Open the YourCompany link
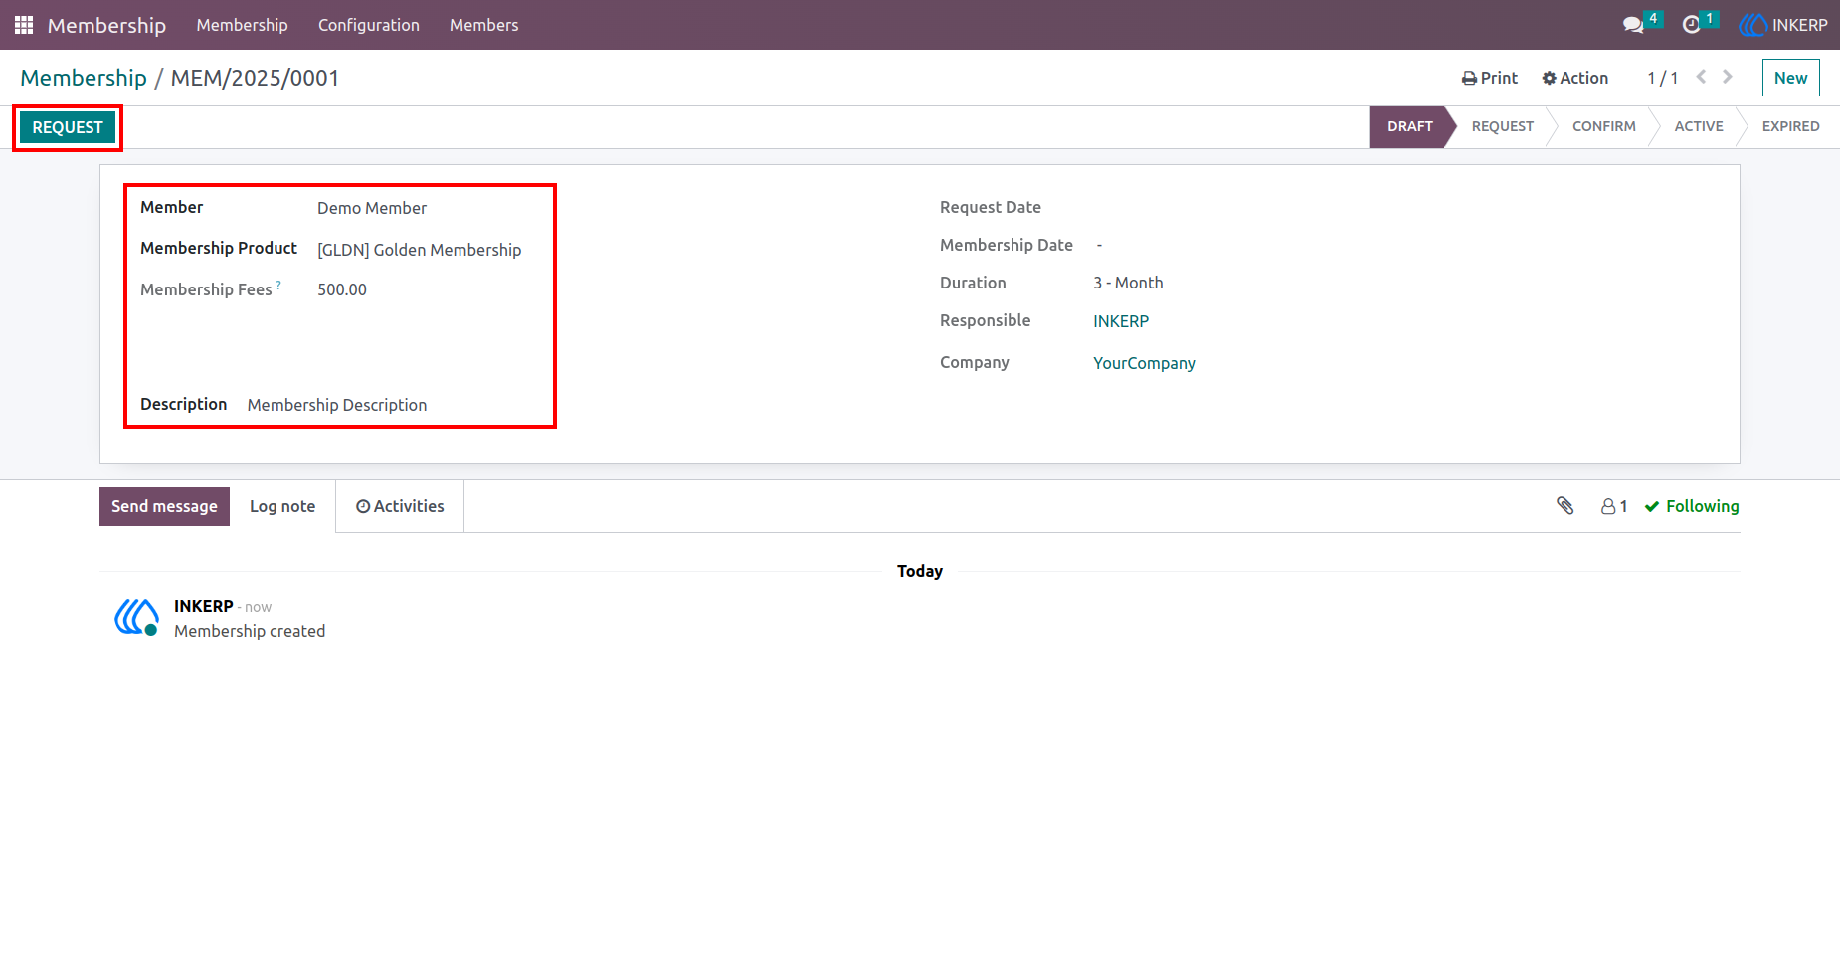 tap(1144, 363)
